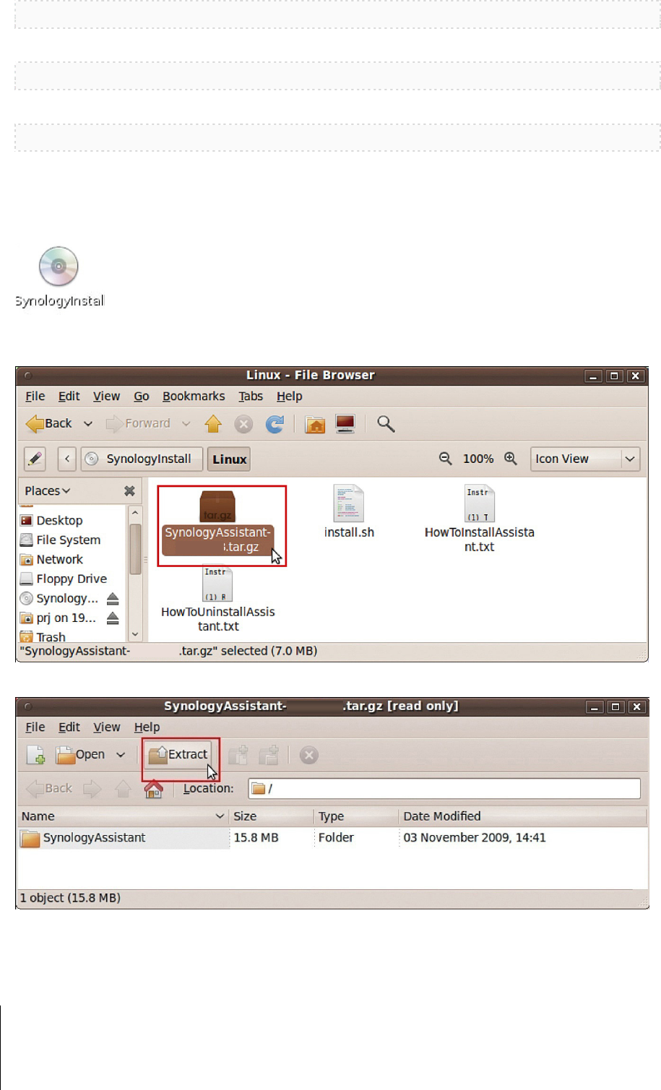
Task: Open the Icon View dropdown
Action: point(585,459)
